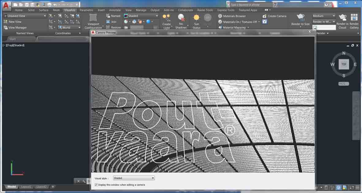This screenshot has height=193, width=362.
Task: Switch to the Surface ribbon tab
Action: click(44, 10)
